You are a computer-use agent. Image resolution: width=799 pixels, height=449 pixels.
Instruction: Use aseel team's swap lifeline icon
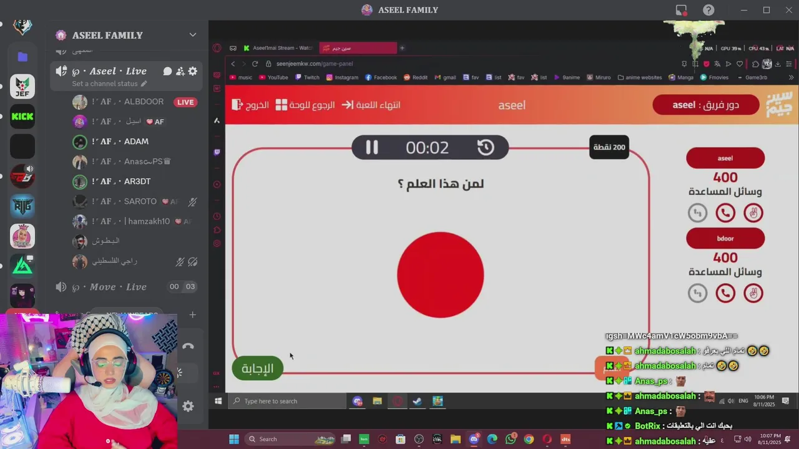click(697, 213)
